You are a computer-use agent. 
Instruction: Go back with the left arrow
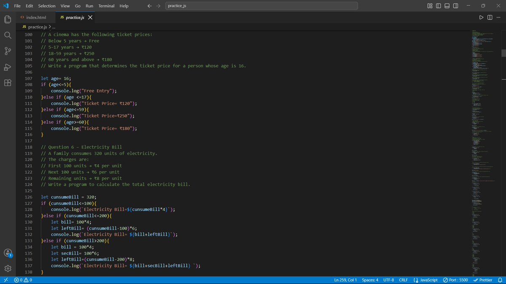[150, 6]
